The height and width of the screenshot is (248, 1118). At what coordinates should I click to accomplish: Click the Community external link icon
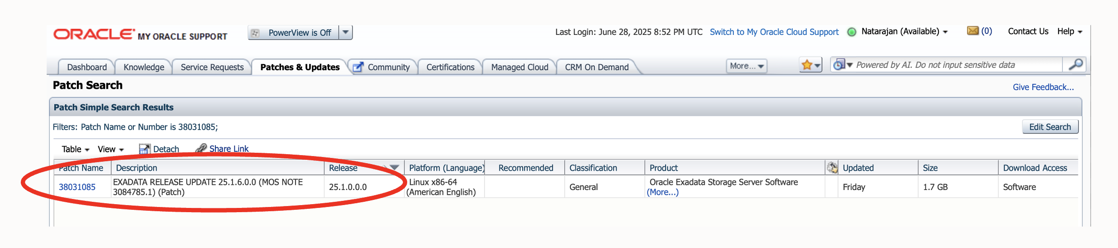(358, 67)
